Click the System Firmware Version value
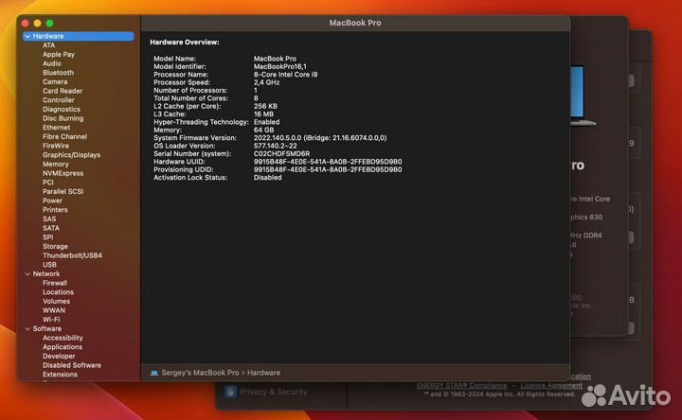 320,138
